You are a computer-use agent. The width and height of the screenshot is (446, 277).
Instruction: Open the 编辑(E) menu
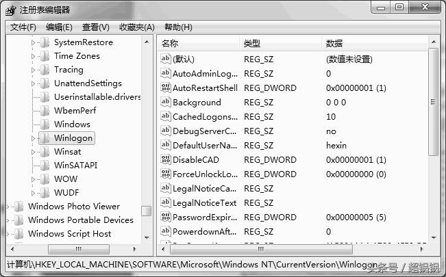click(x=59, y=27)
